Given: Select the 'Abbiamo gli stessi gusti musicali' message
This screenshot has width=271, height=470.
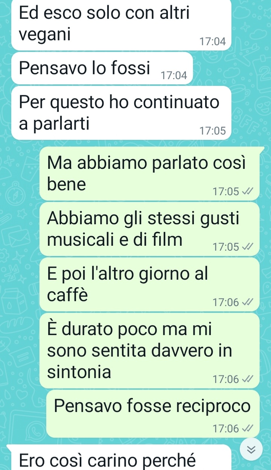Looking at the screenshot, I should (x=149, y=229).
